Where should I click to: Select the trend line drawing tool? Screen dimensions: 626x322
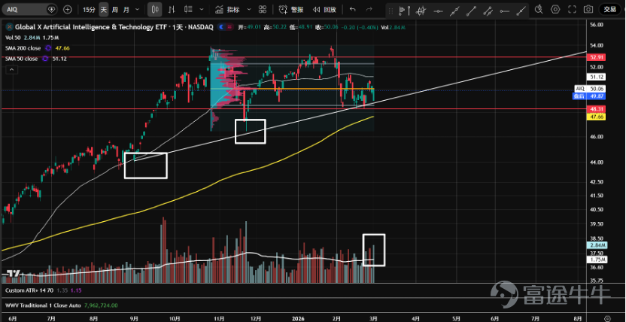point(471,11)
